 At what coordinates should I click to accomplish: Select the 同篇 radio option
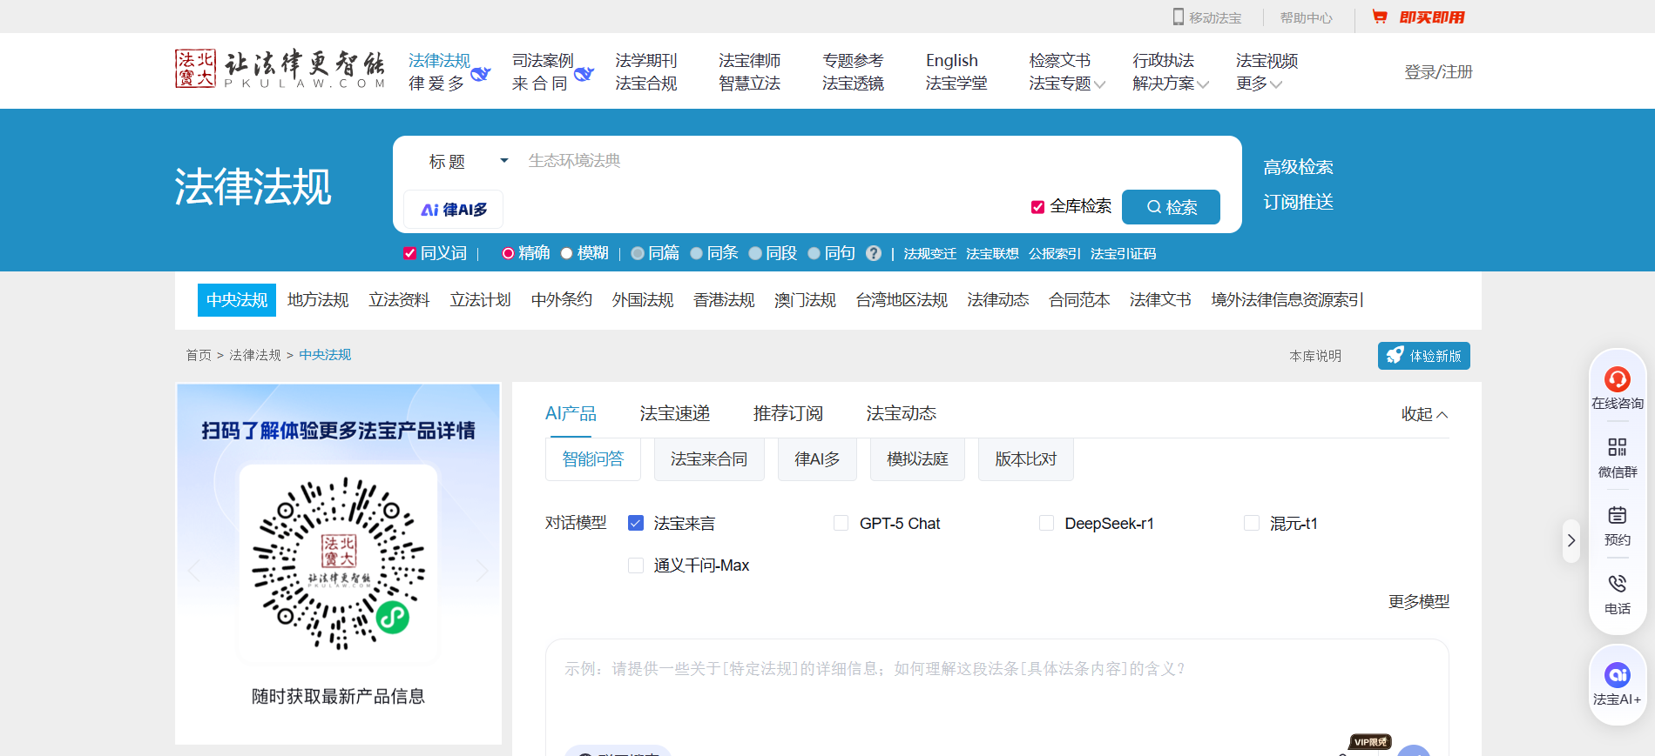coord(638,253)
